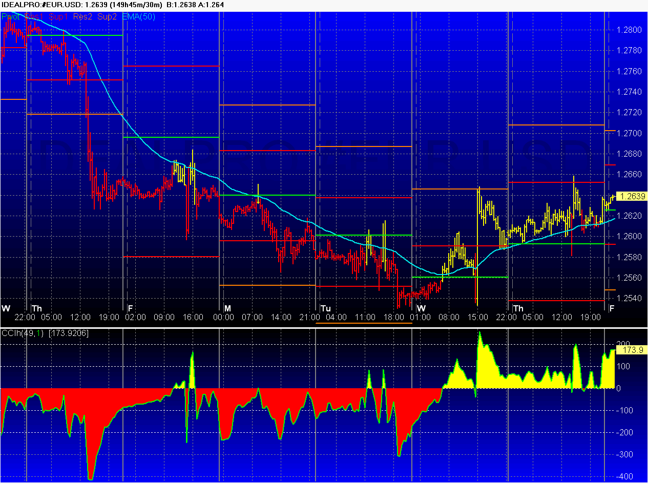Screen dimensions: 648x484
Task: Click the 'M' day marker on time axis
Action: [227, 308]
